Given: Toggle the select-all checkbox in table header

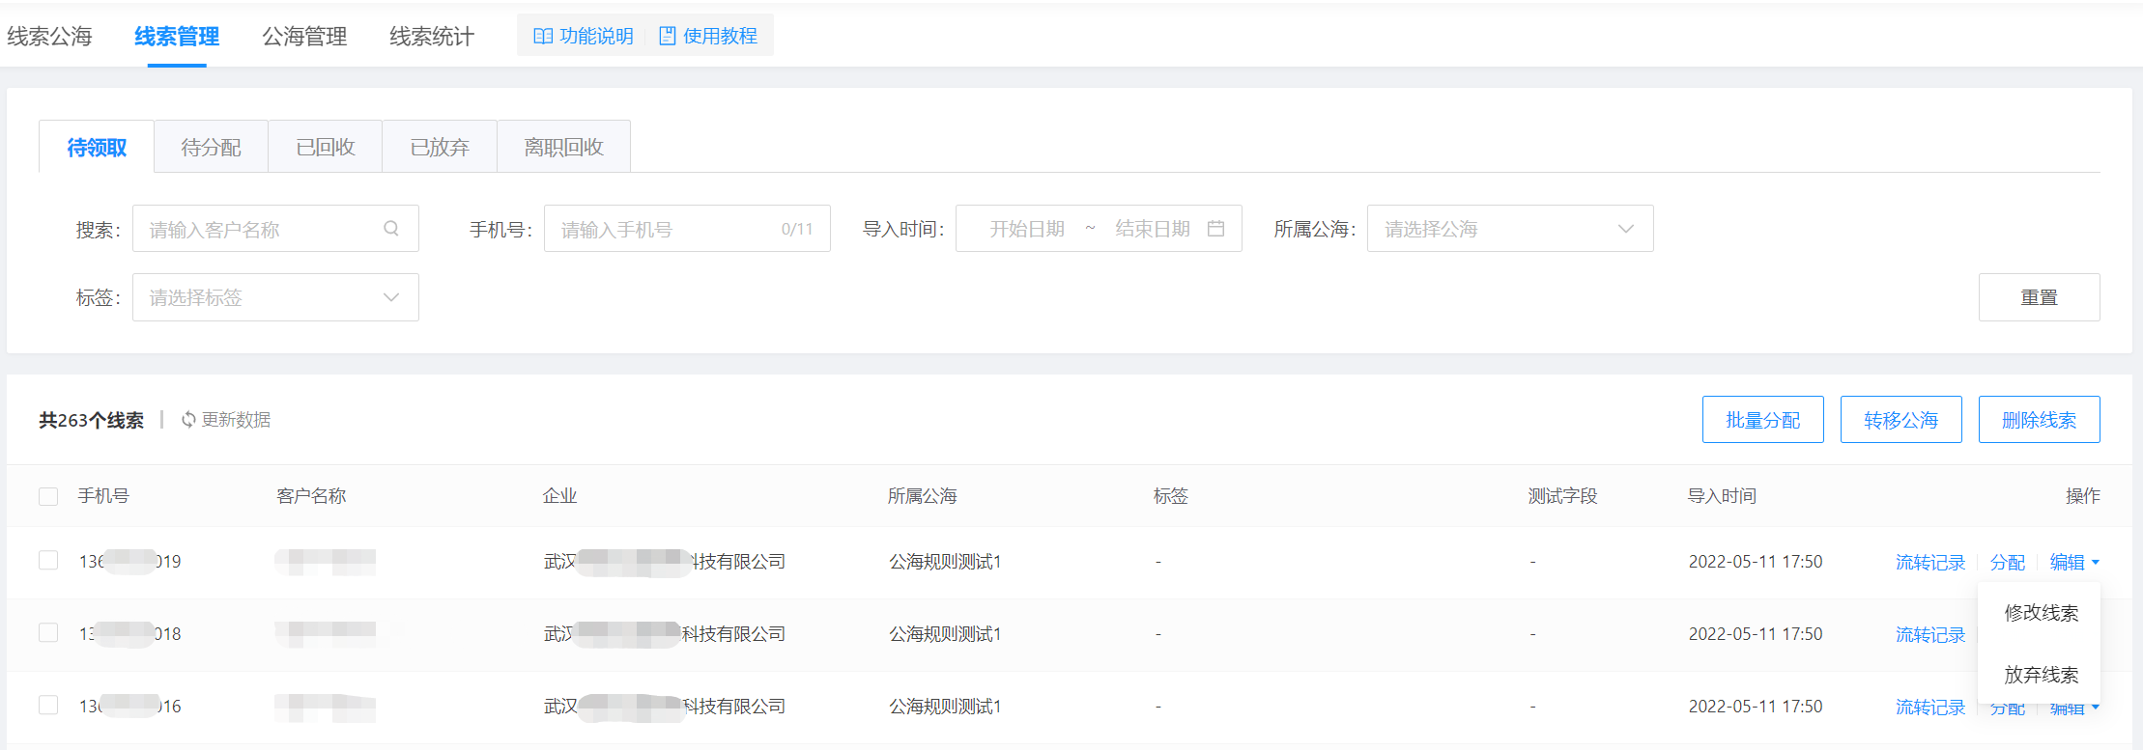Looking at the screenshot, I should [x=48, y=496].
